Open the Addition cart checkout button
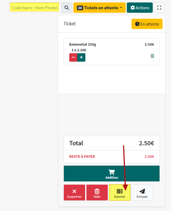 click(x=112, y=174)
